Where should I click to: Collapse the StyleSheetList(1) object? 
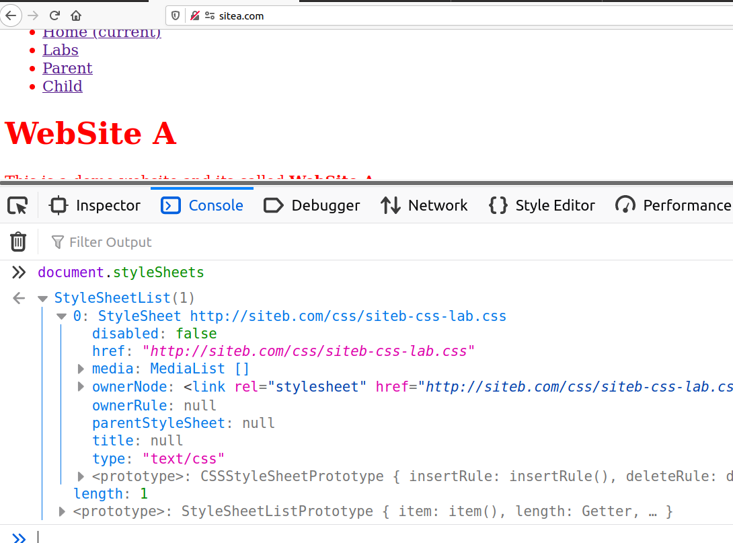coord(42,298)
